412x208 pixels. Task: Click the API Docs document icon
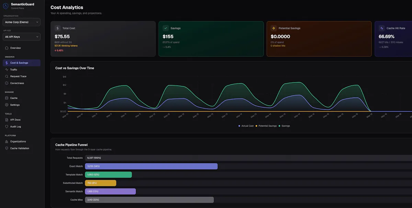pyautogui.click(x=7, y=120)
